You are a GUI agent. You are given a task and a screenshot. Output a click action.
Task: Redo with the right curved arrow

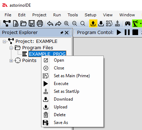58,23
